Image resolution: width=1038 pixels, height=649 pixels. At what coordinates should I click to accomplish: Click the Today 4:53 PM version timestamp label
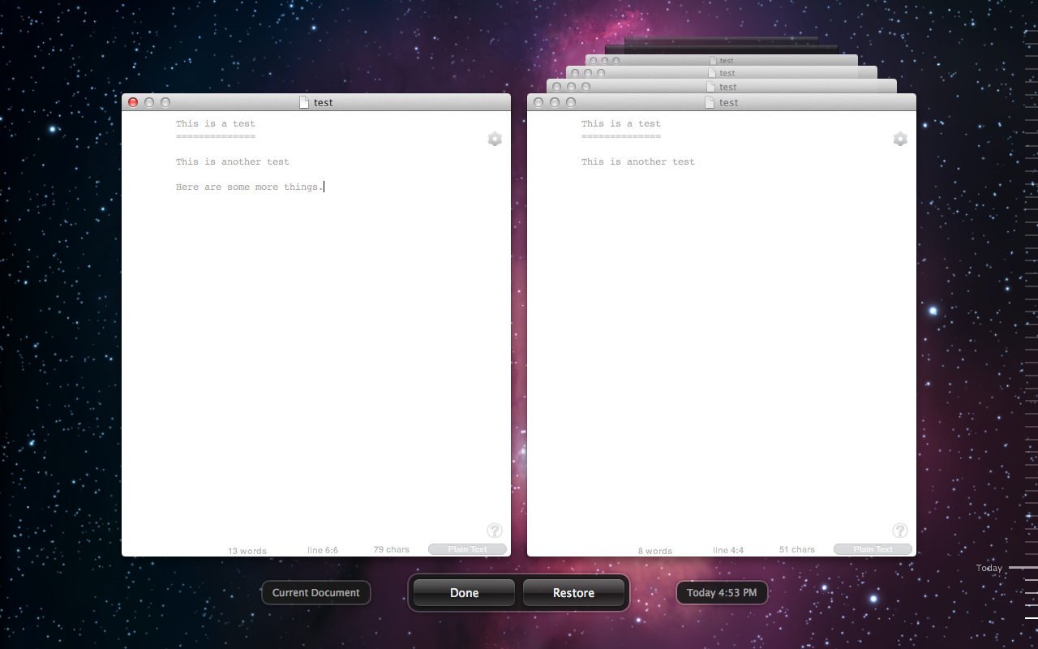(x=721, y=593)
